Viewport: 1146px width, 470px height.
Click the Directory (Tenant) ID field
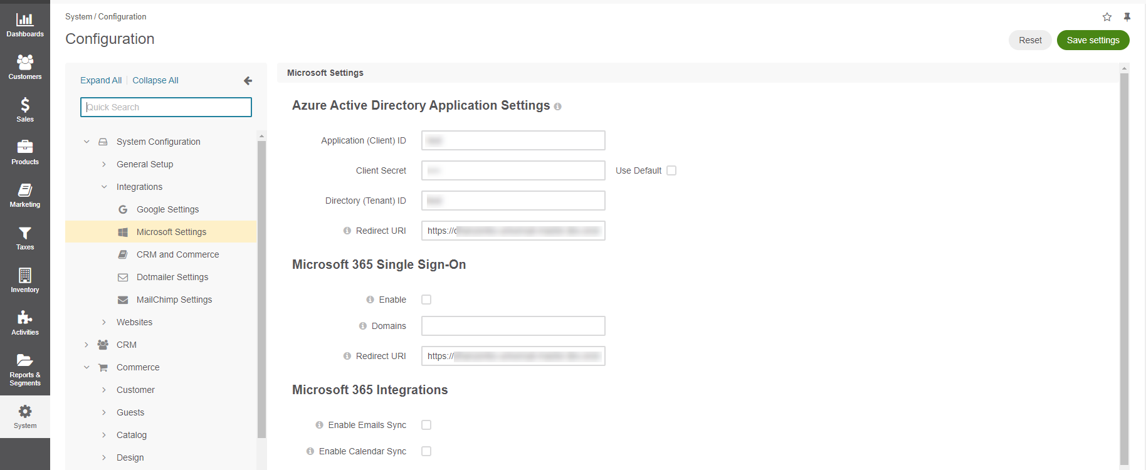tap(513, 201)
